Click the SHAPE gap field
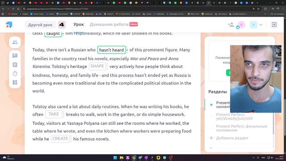The height and width of the screenshot is (161, 286). 97,66
